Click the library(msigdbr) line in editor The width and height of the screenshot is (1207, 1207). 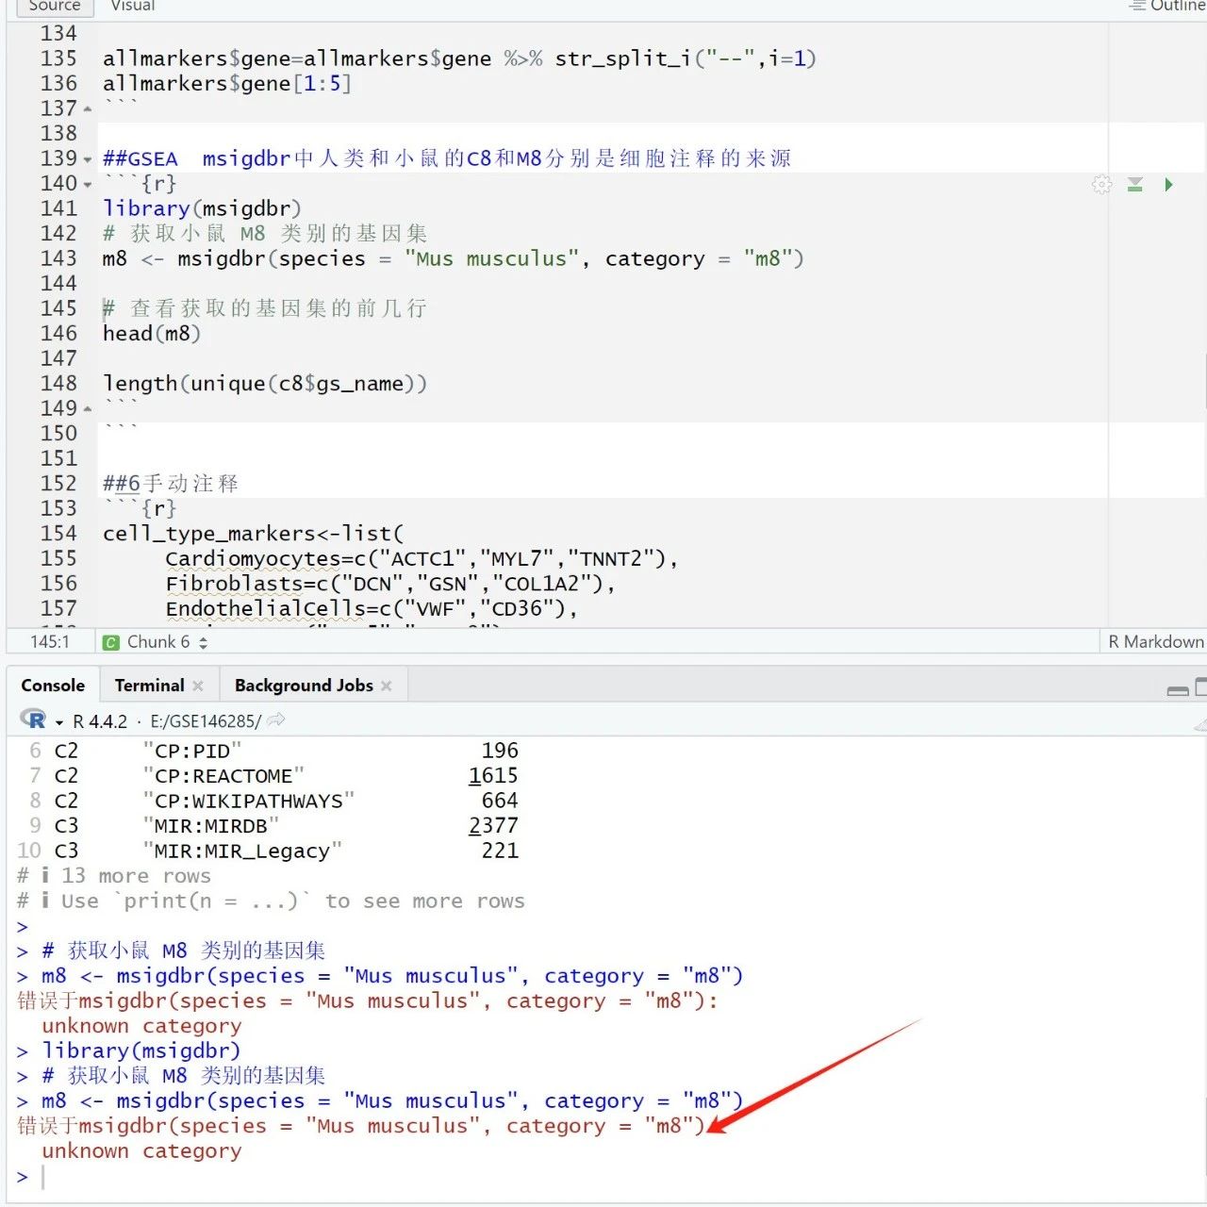pyautogui.click(x=202, y=208)
